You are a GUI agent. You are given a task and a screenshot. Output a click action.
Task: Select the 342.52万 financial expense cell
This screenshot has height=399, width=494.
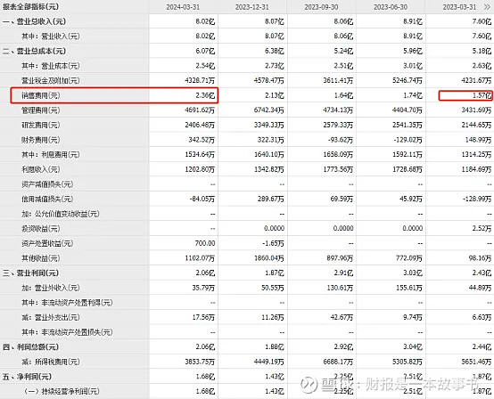[202, 140]
